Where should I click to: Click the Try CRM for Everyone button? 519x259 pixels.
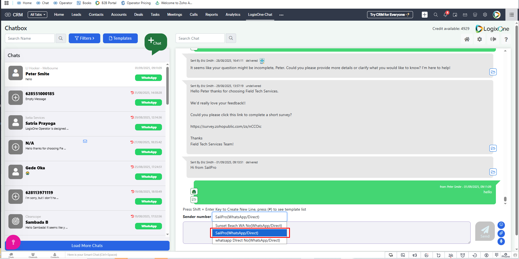tap(390, 15)
